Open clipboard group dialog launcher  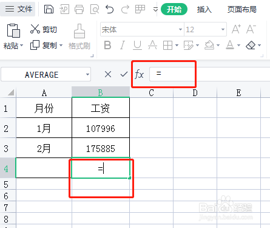click(92, 55)
